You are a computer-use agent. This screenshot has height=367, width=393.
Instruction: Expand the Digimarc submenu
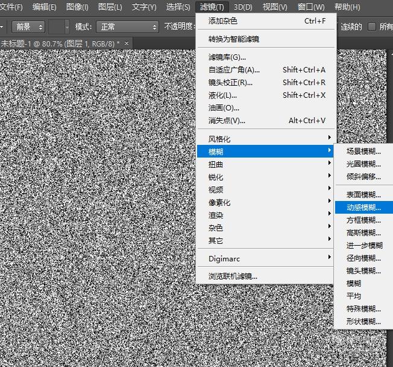(x=265, y=258)
